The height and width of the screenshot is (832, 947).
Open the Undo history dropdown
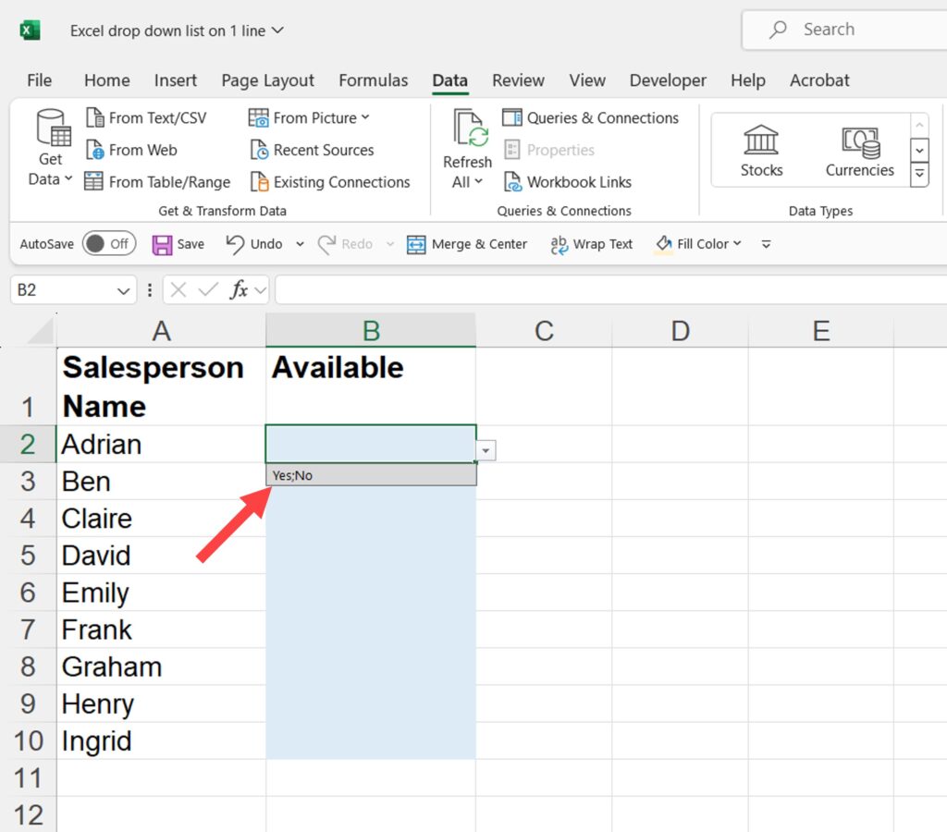coord(301,244)
